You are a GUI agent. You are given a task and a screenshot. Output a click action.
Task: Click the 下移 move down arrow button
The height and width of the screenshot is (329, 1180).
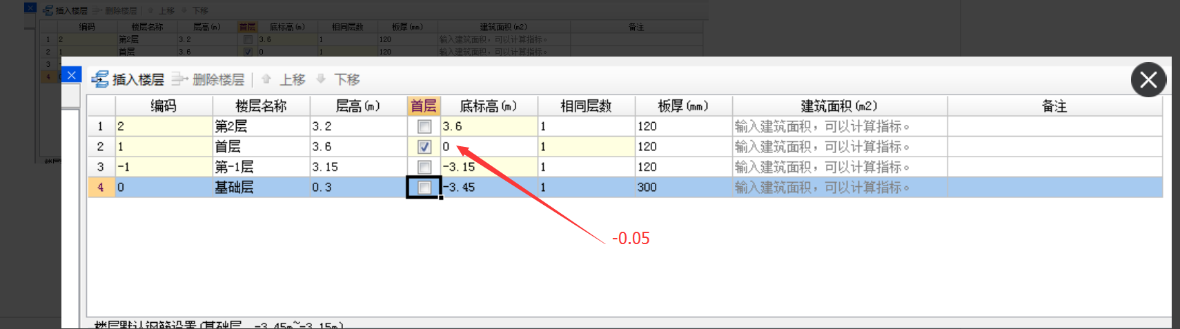(x=338, y=79)
